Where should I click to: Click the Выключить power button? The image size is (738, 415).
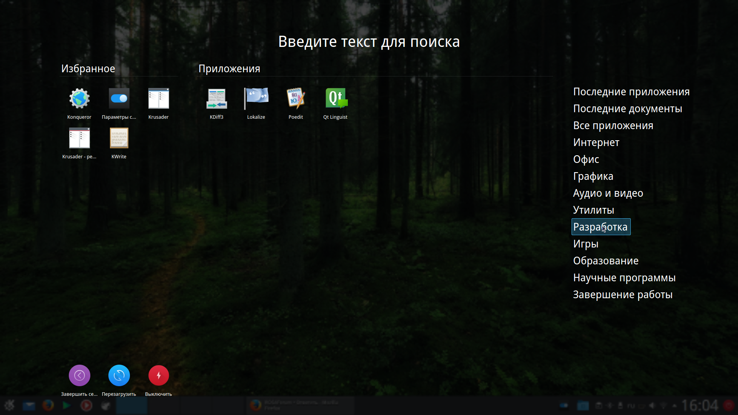[x=158, y=375]
